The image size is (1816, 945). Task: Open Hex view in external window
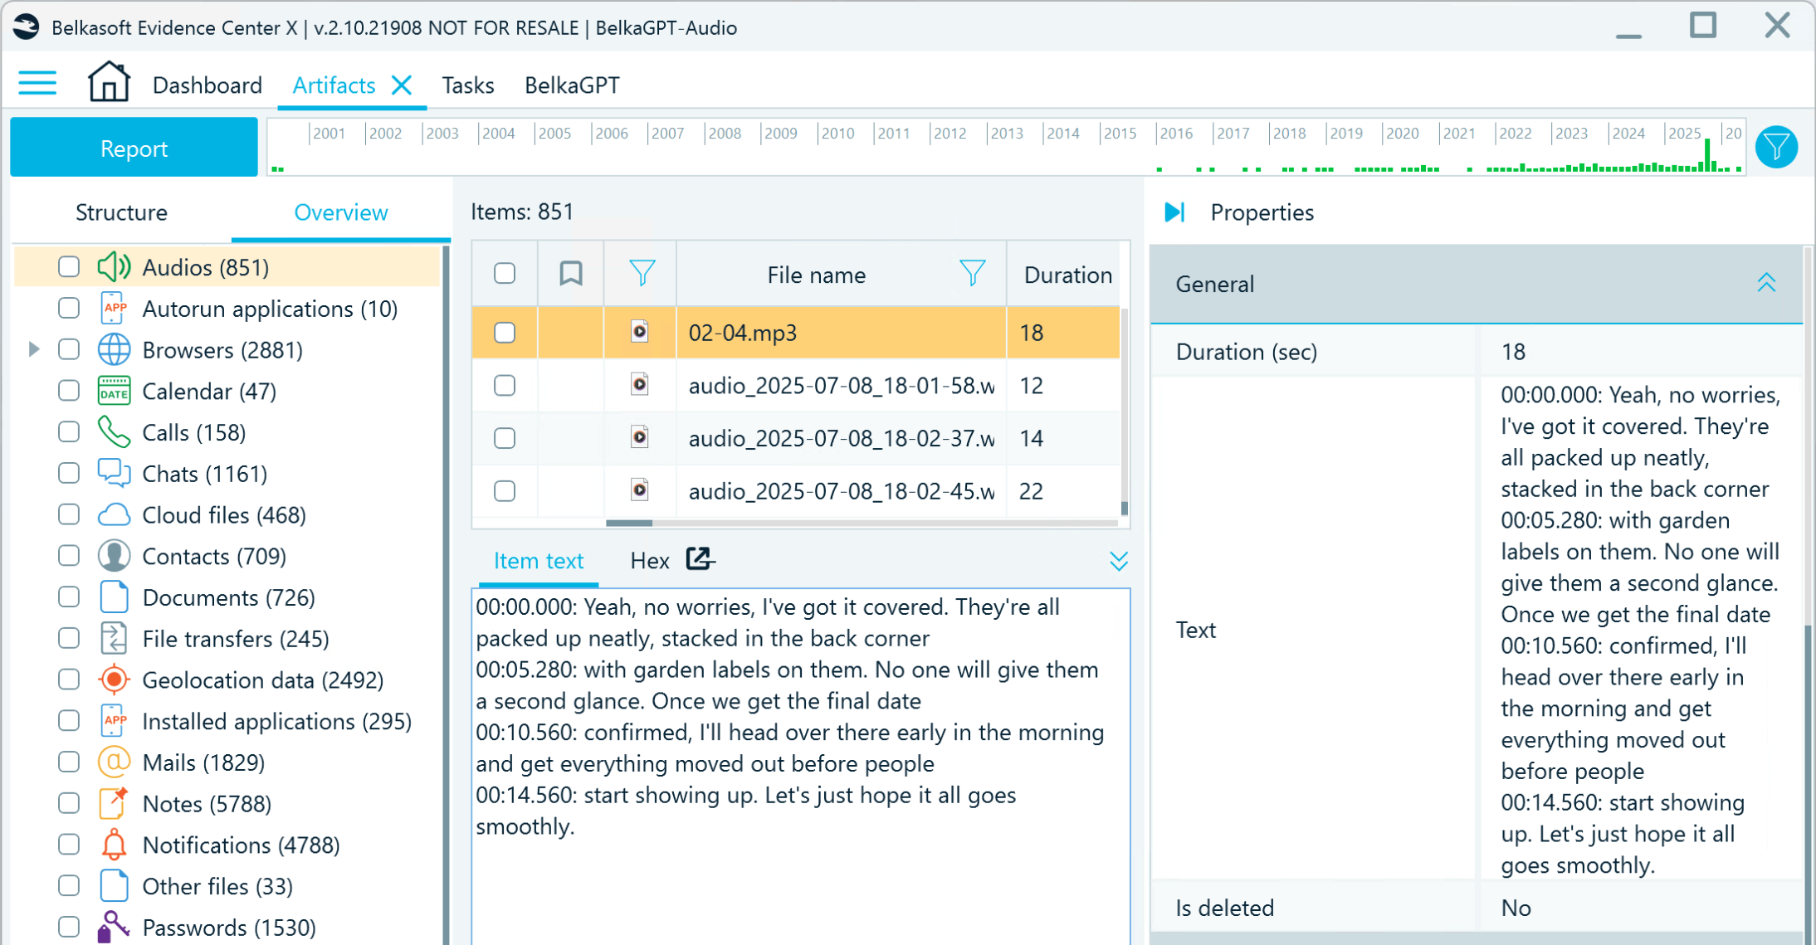click(x=700, y=559)
